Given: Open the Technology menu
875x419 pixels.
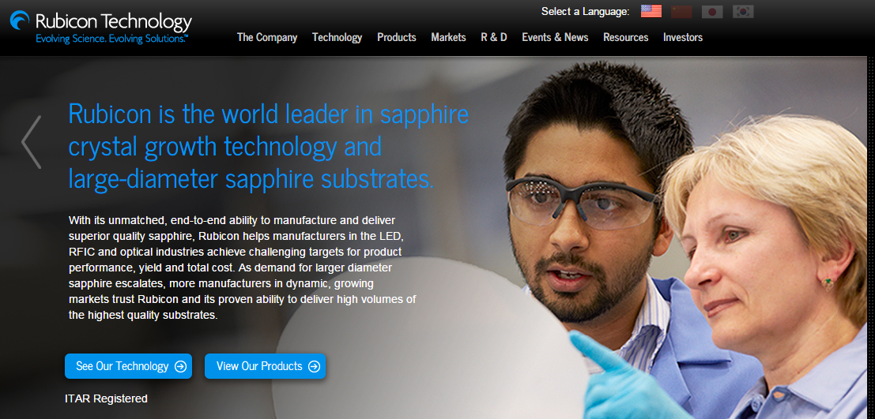Looking at the screenshot, I should point(337,37).
